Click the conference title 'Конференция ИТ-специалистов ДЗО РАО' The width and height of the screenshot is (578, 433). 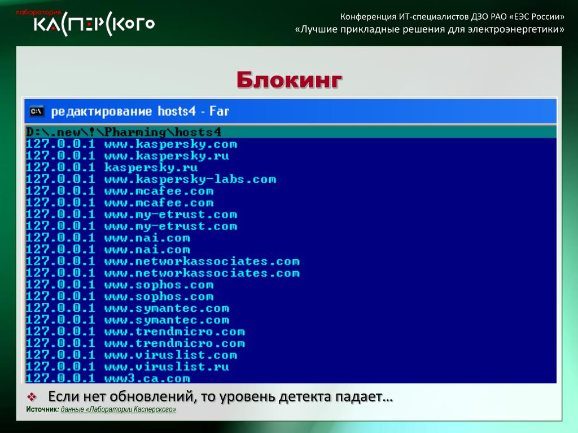click(423, 16)
